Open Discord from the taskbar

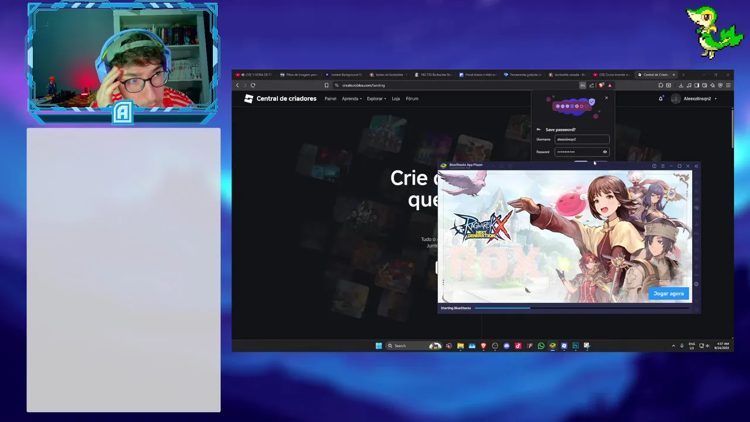tap(506, 346)
